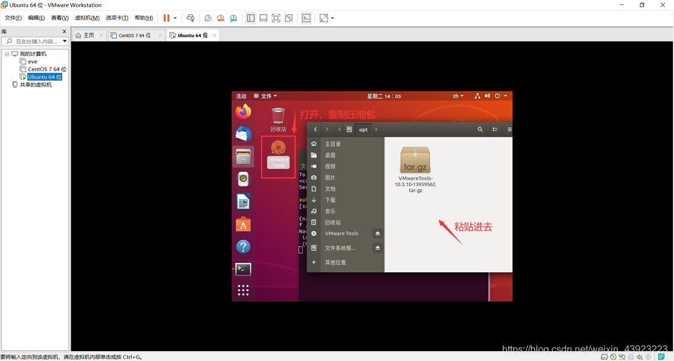Open the library search filter dropdown

coord(65,41)
